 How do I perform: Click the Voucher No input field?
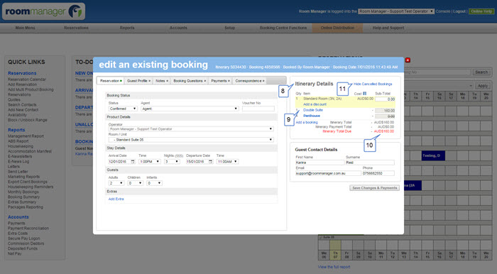point(258,109)
